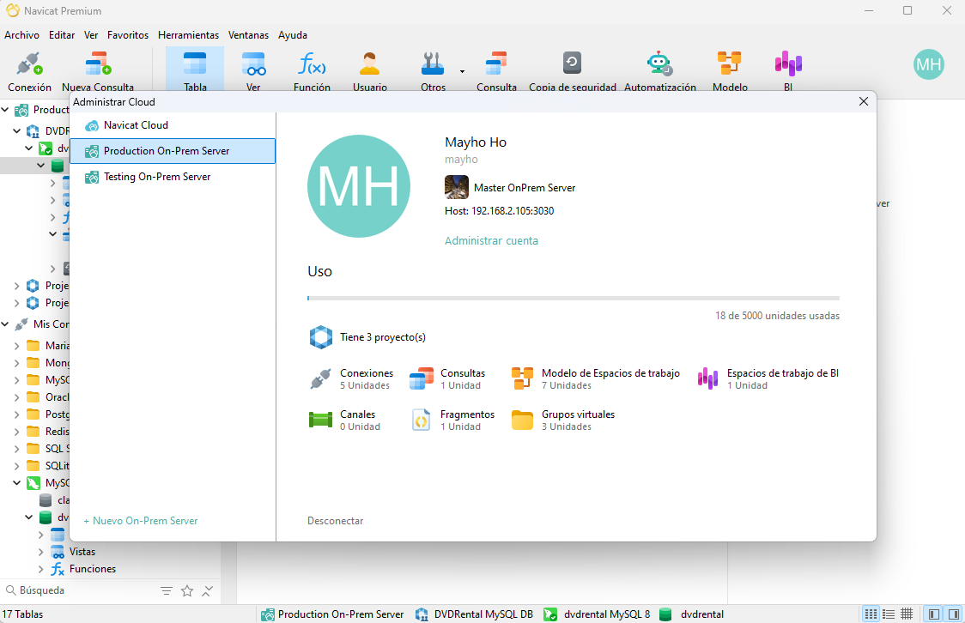Open Copia de seguridad toolbar icon

(x=573, y=72)
